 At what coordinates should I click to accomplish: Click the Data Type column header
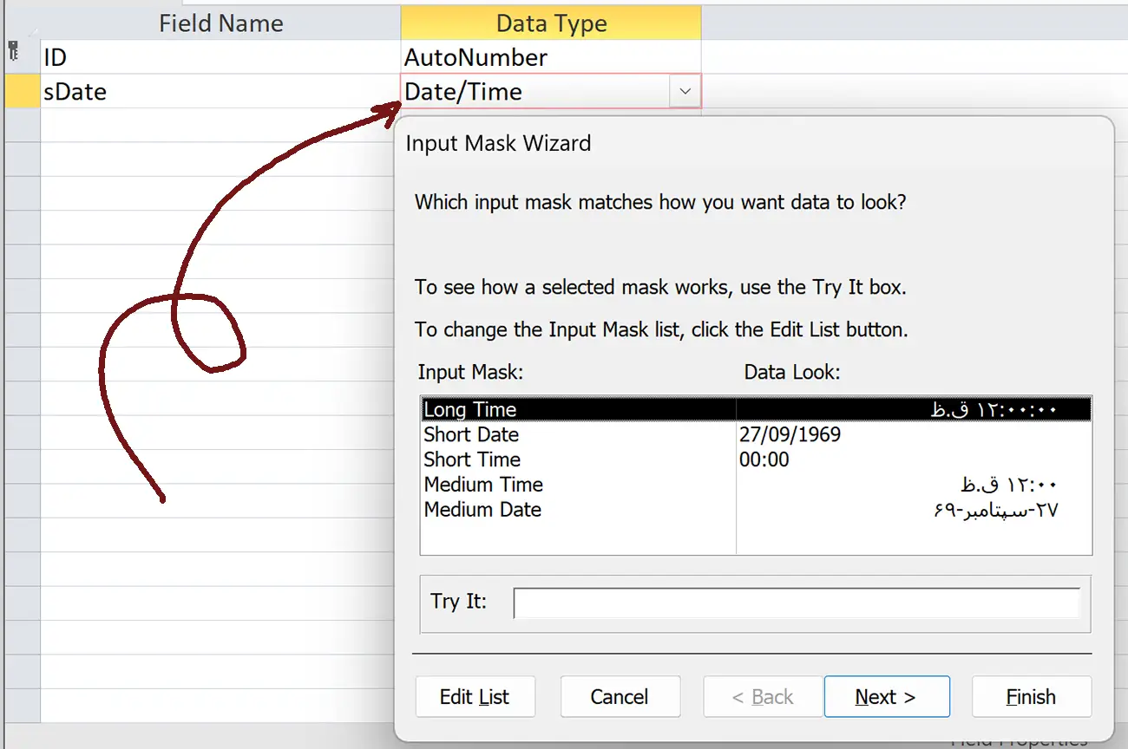click(x=551, y=23)
